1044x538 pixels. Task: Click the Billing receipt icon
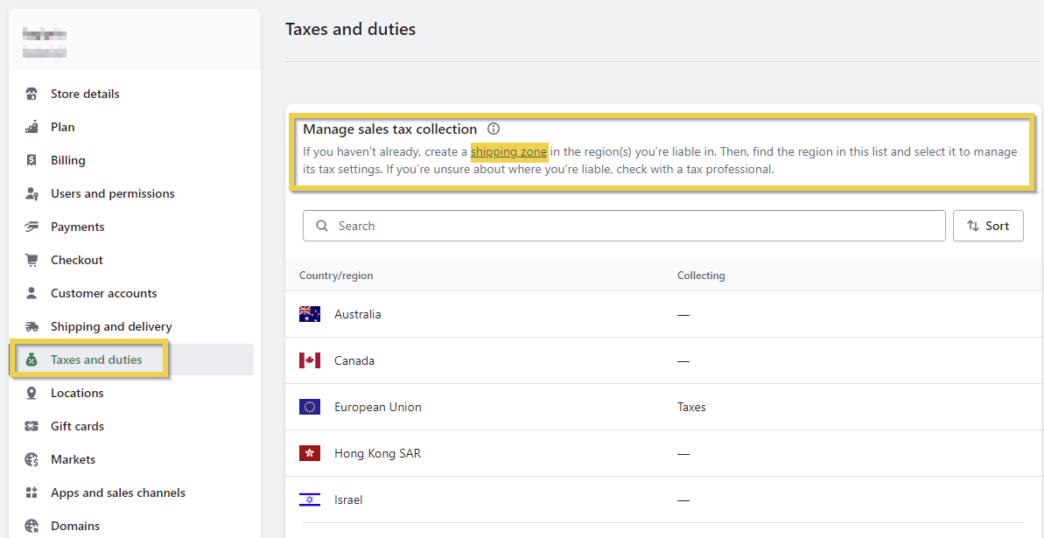[32, 160]
